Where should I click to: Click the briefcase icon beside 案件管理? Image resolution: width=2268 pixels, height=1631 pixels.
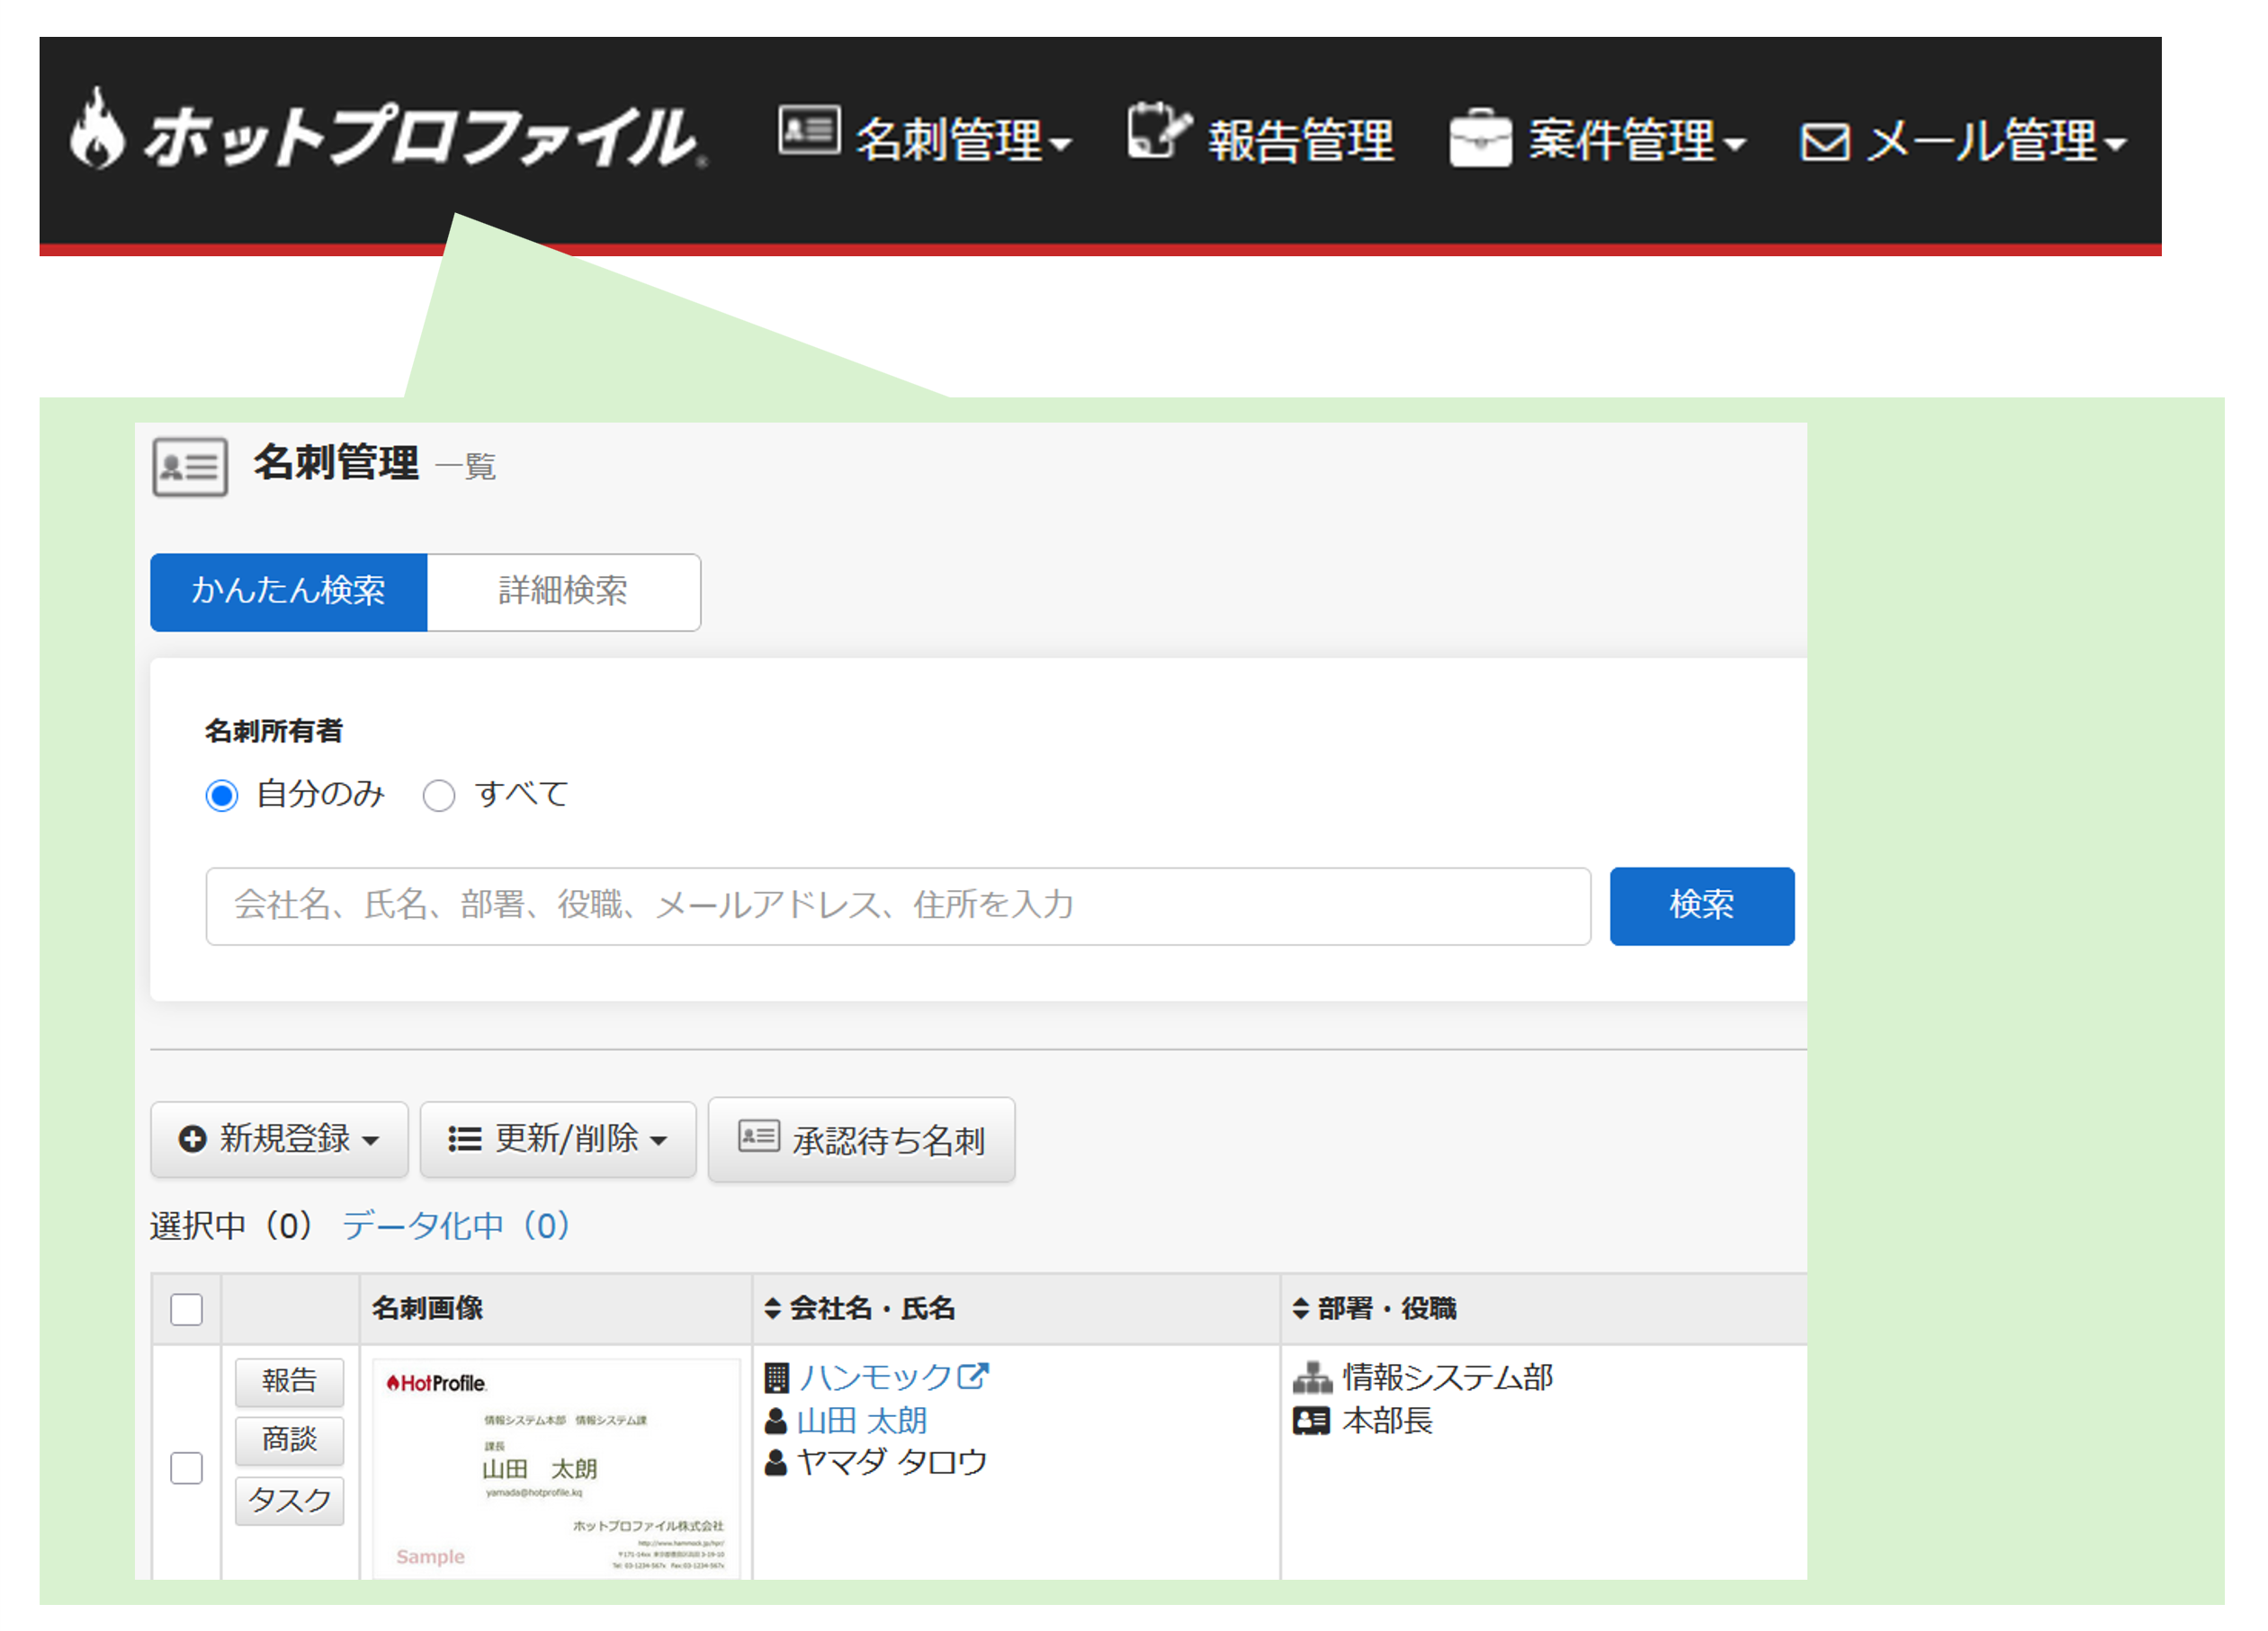pyautogui.click(x=1480, y=139)
